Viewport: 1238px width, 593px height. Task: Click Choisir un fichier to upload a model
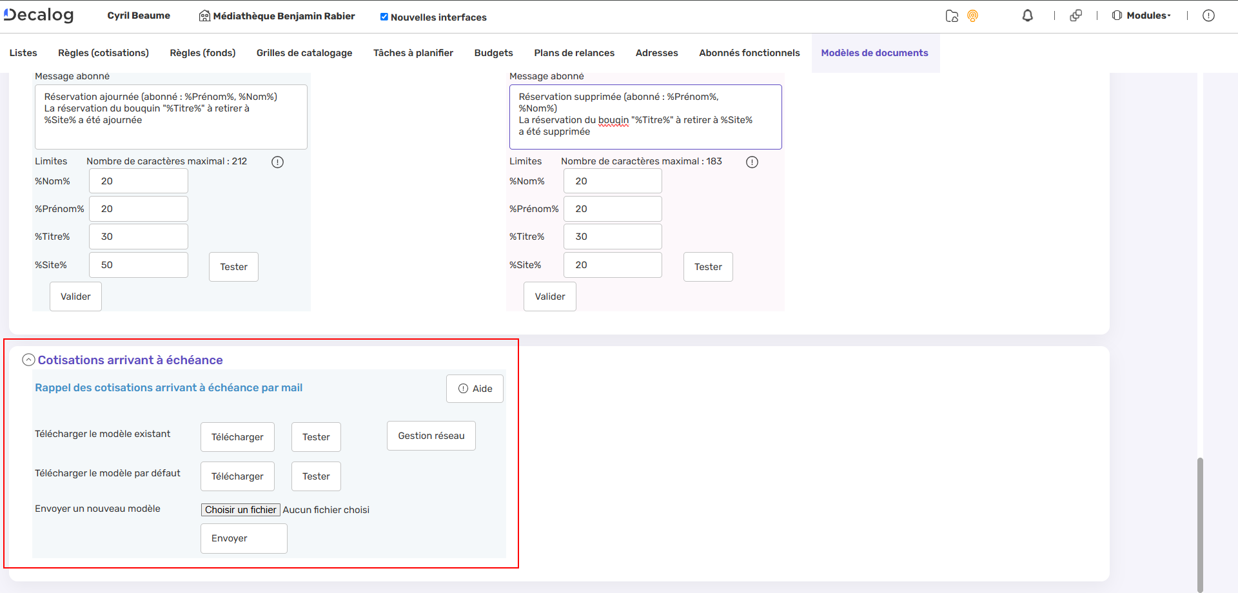tap(241, 509)
